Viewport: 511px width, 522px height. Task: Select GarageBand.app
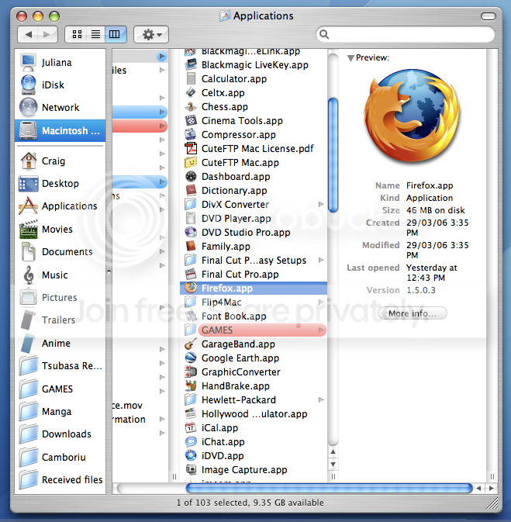click(254, 344)
